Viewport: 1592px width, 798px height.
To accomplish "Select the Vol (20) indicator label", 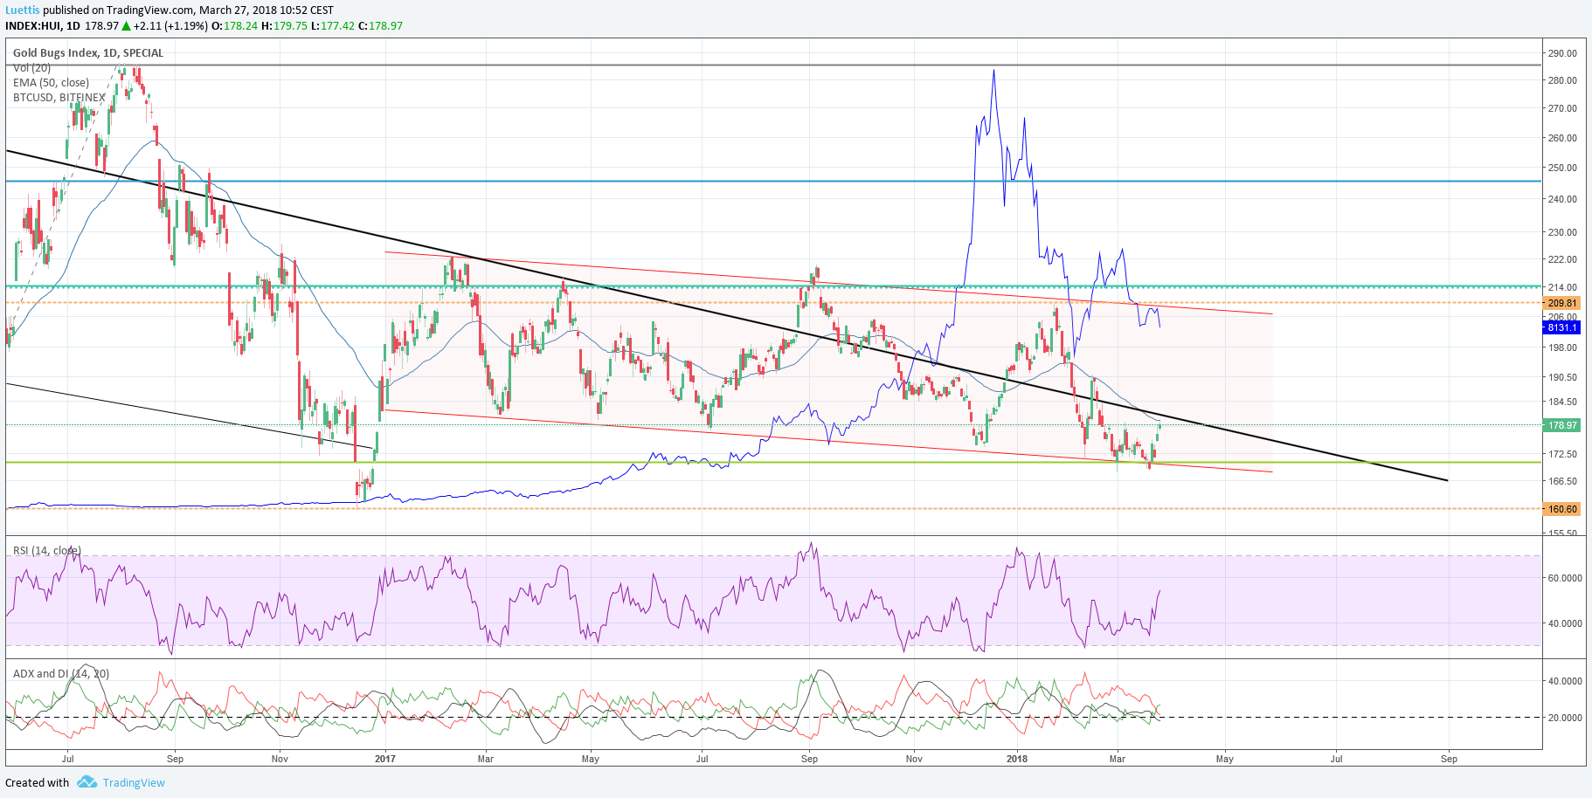I will (x=31, y=67).
